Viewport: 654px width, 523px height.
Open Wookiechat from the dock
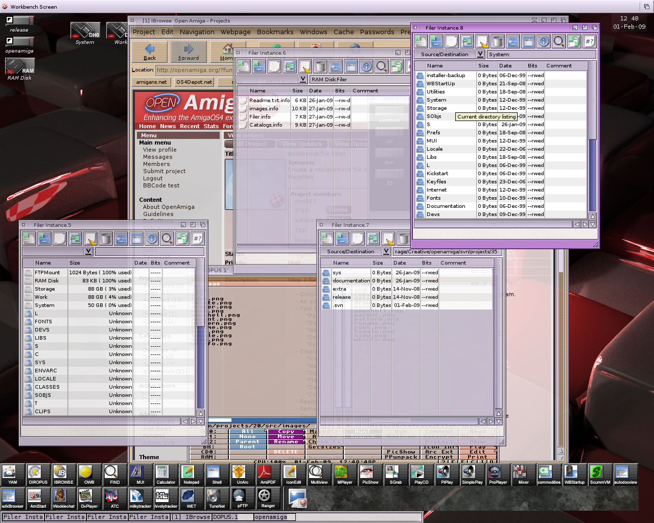(64, 498)
